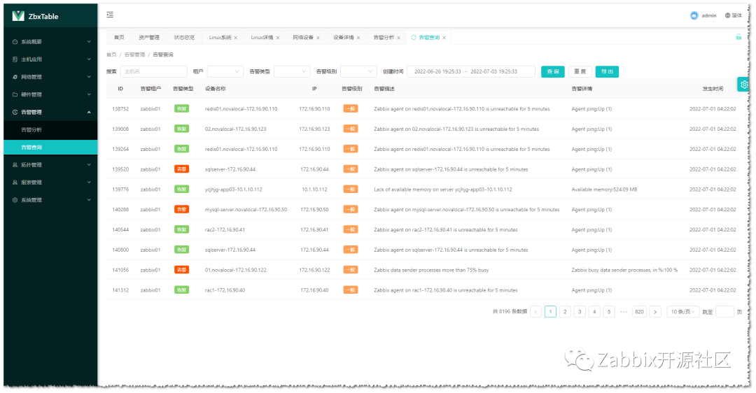Click the 发生时间 column header
This screenshot has width=756, height=393.
(713, 89)
